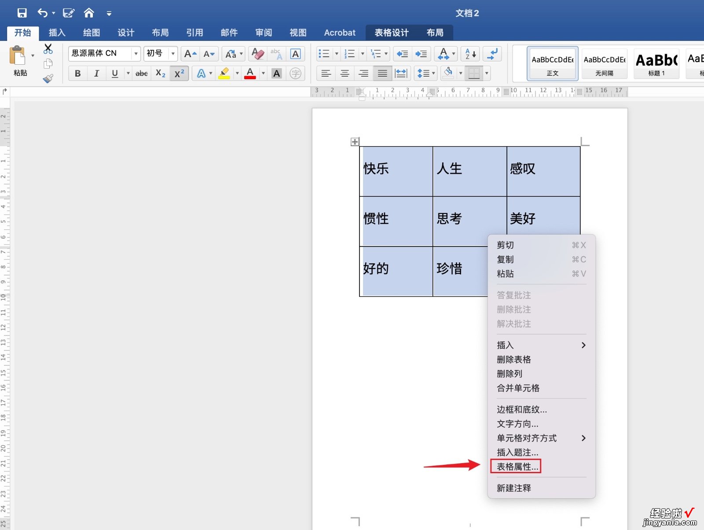Click the Undo arrow icon

(43, 13)
